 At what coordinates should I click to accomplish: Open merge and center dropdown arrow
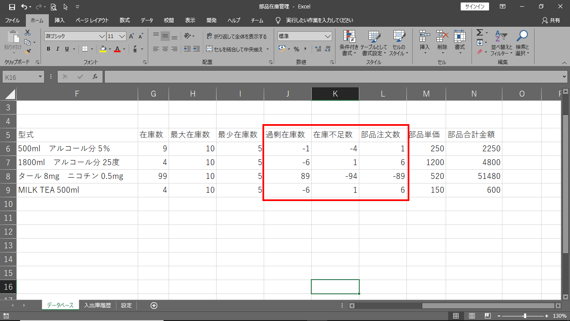[268, 49]
